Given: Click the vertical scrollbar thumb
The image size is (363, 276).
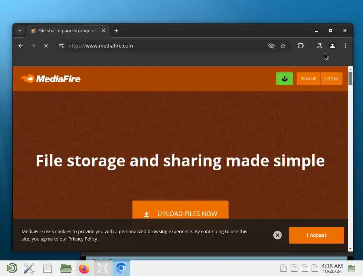Looking at the screenshot, I should [x=350, y=78].
